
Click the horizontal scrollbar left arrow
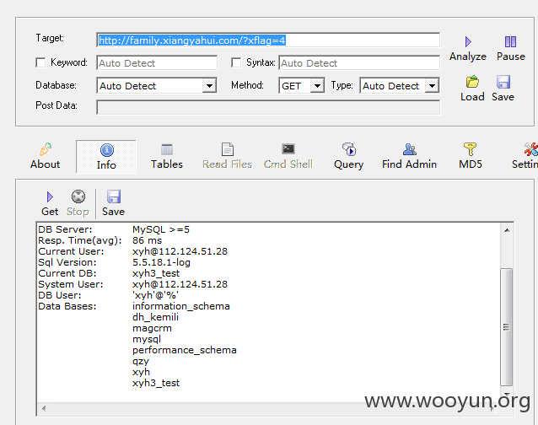[x=44, y=408]
